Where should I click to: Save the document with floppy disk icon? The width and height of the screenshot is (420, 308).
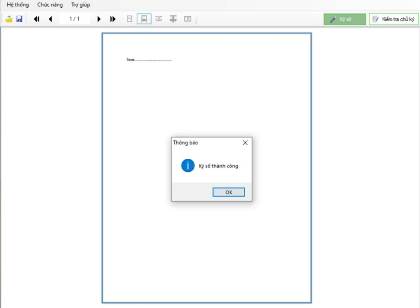(19, 19)
